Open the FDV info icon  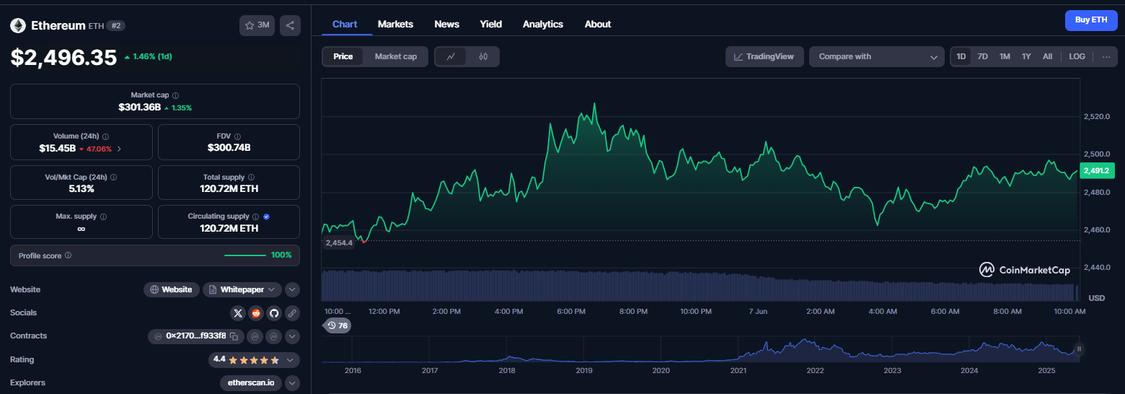pyautogui.click(x=237, y=136)
